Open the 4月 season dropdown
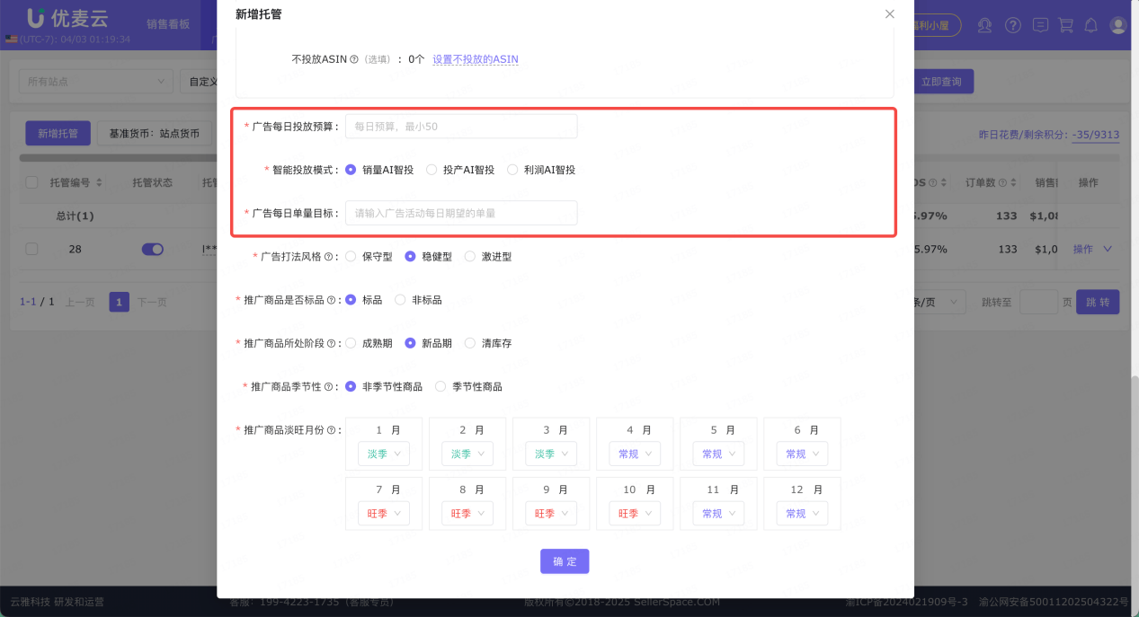Screen dimensions: 1139x617 pos(635,454)
